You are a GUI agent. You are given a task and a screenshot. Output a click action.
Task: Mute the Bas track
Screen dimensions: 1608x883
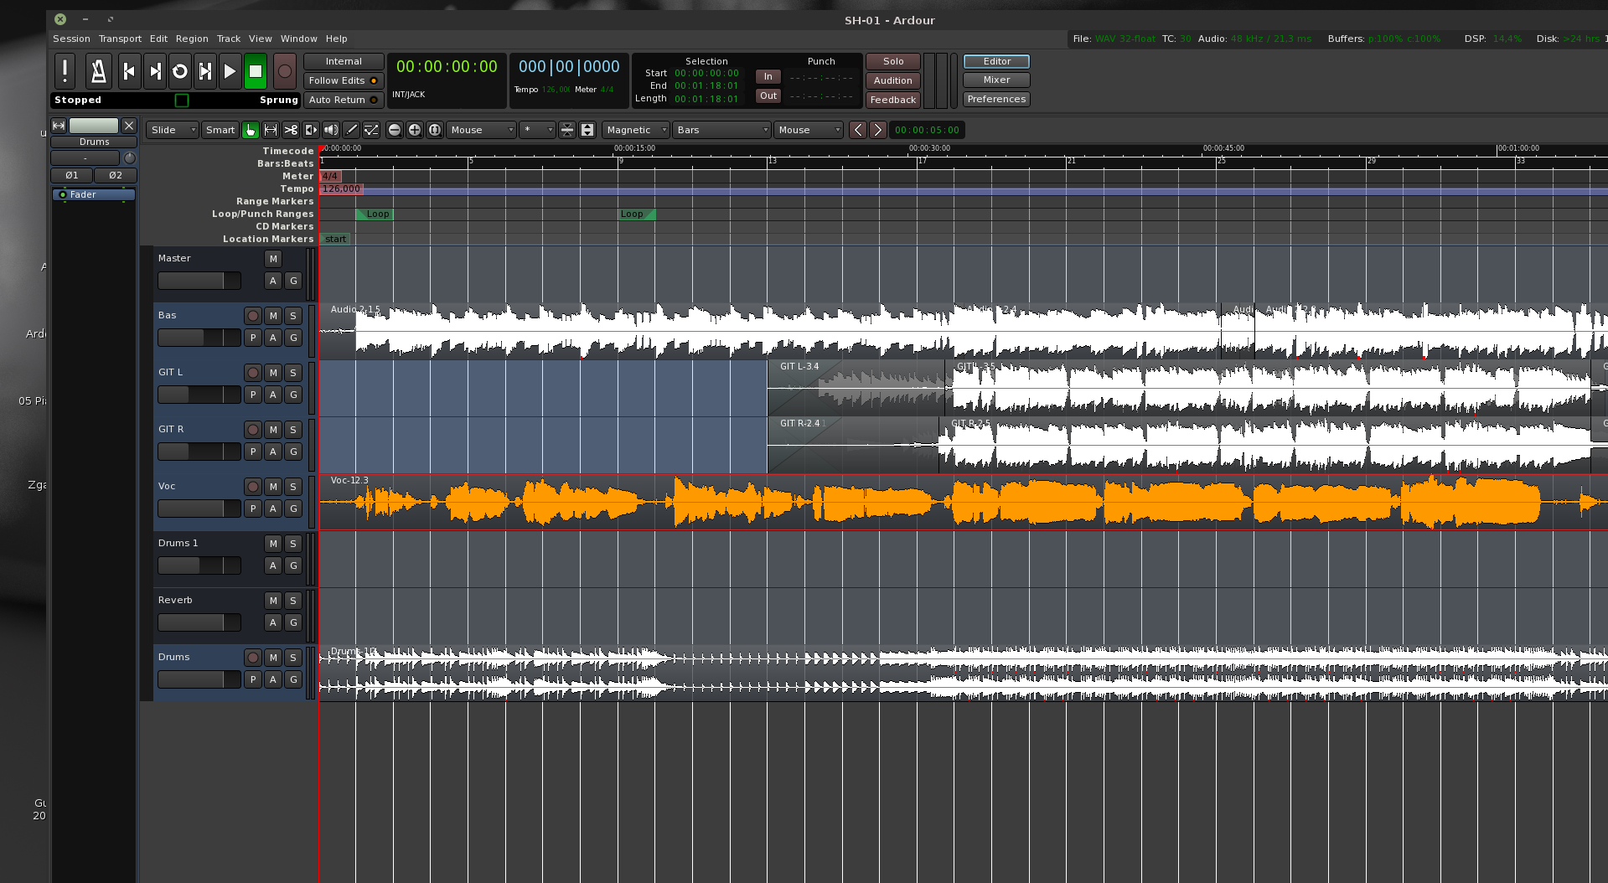(x=273, y=316)
